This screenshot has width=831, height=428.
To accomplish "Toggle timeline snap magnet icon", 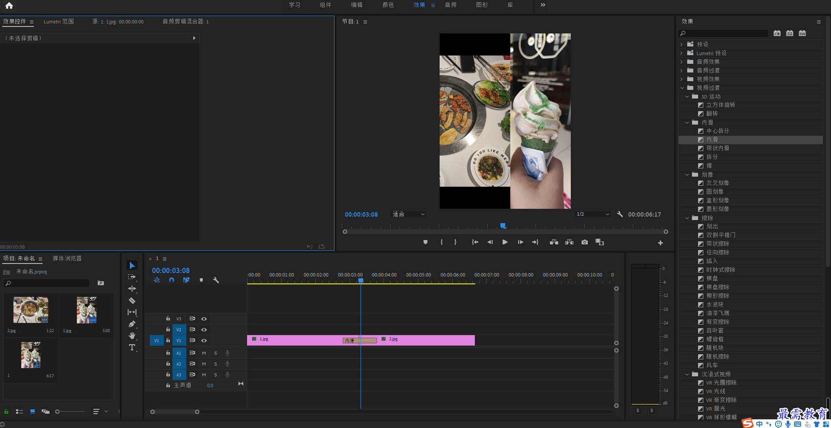I will (172, 280).
